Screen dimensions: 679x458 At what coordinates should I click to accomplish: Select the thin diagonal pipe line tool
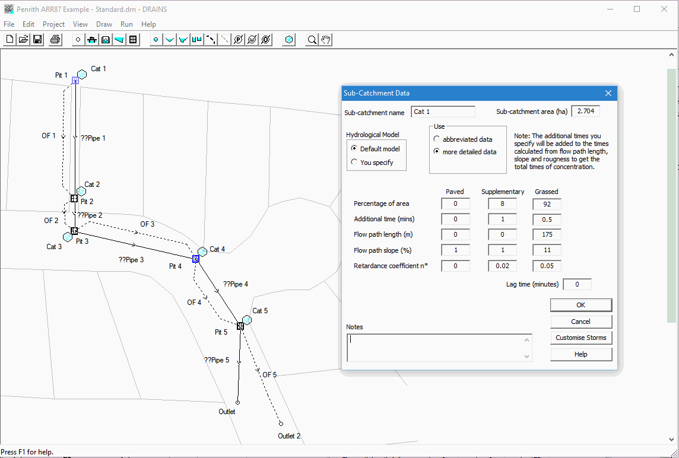point(225,40)
